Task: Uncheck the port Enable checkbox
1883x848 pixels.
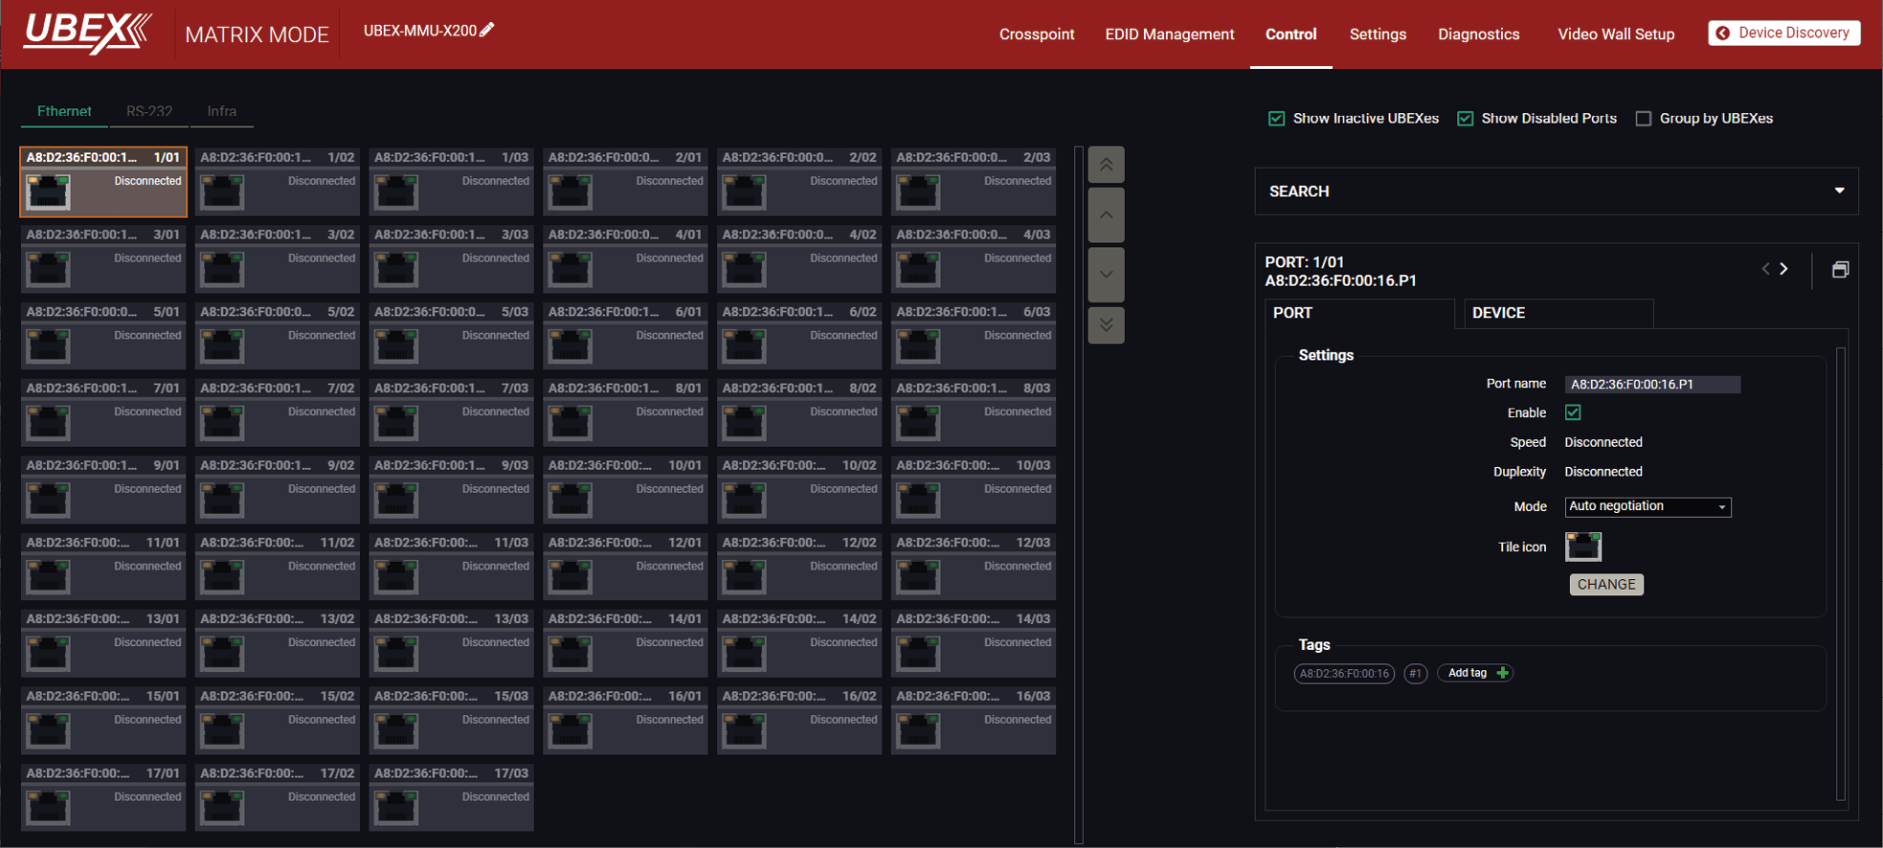Action: coord(1573,413)
